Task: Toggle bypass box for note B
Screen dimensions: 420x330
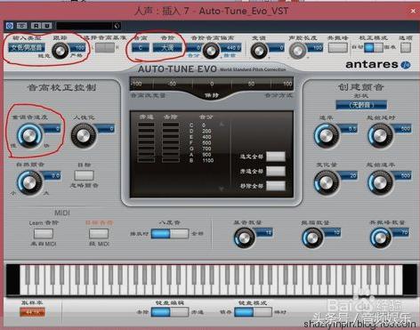Action: [x=146, y=160]
